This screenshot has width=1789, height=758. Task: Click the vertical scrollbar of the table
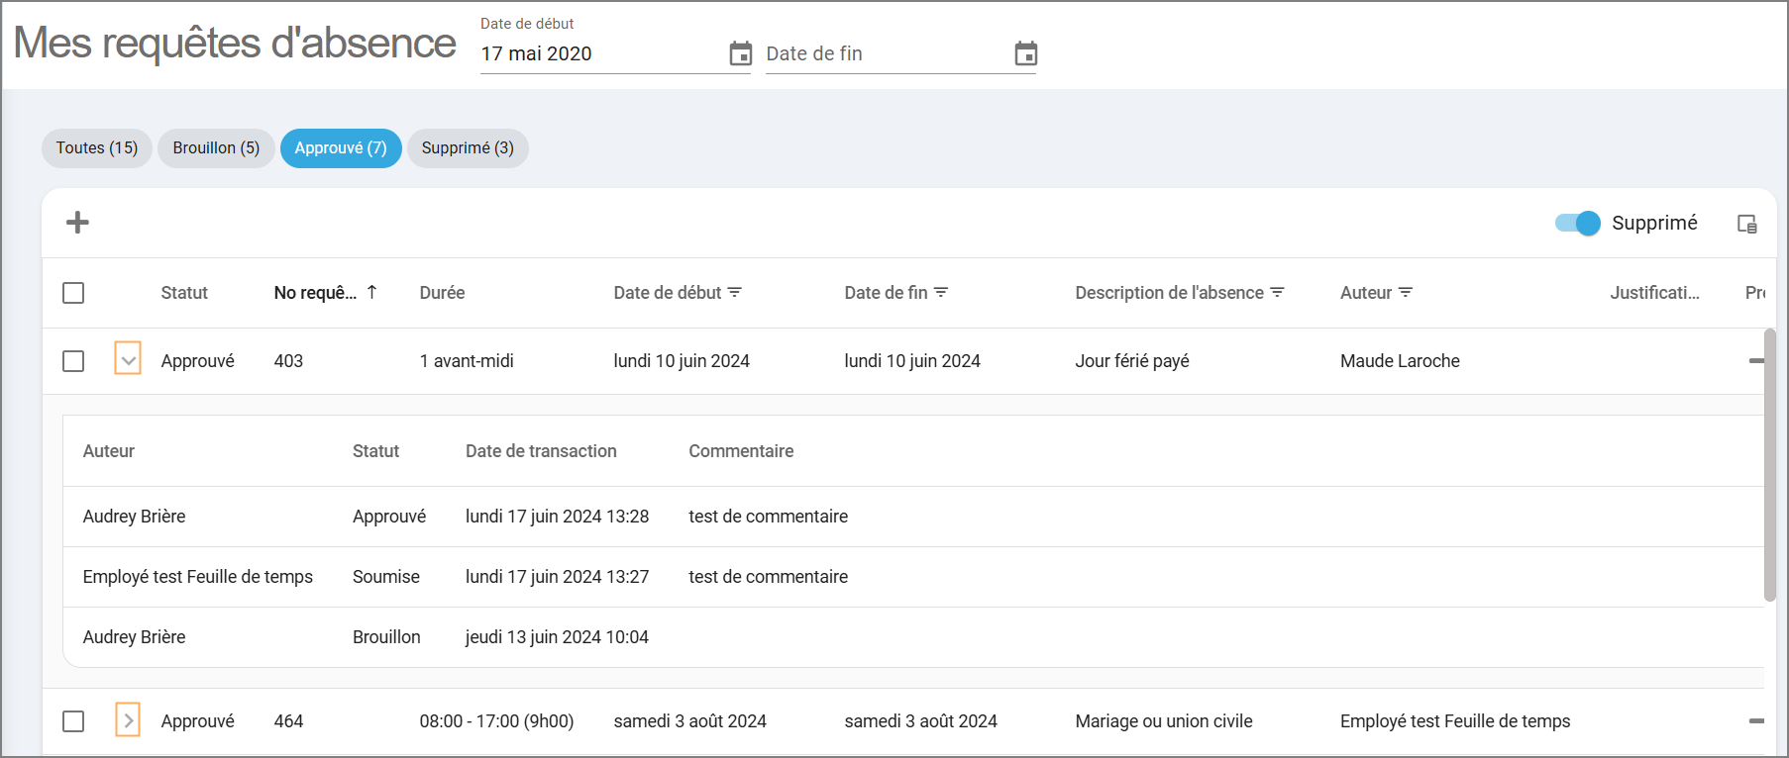pos(1769,465)
